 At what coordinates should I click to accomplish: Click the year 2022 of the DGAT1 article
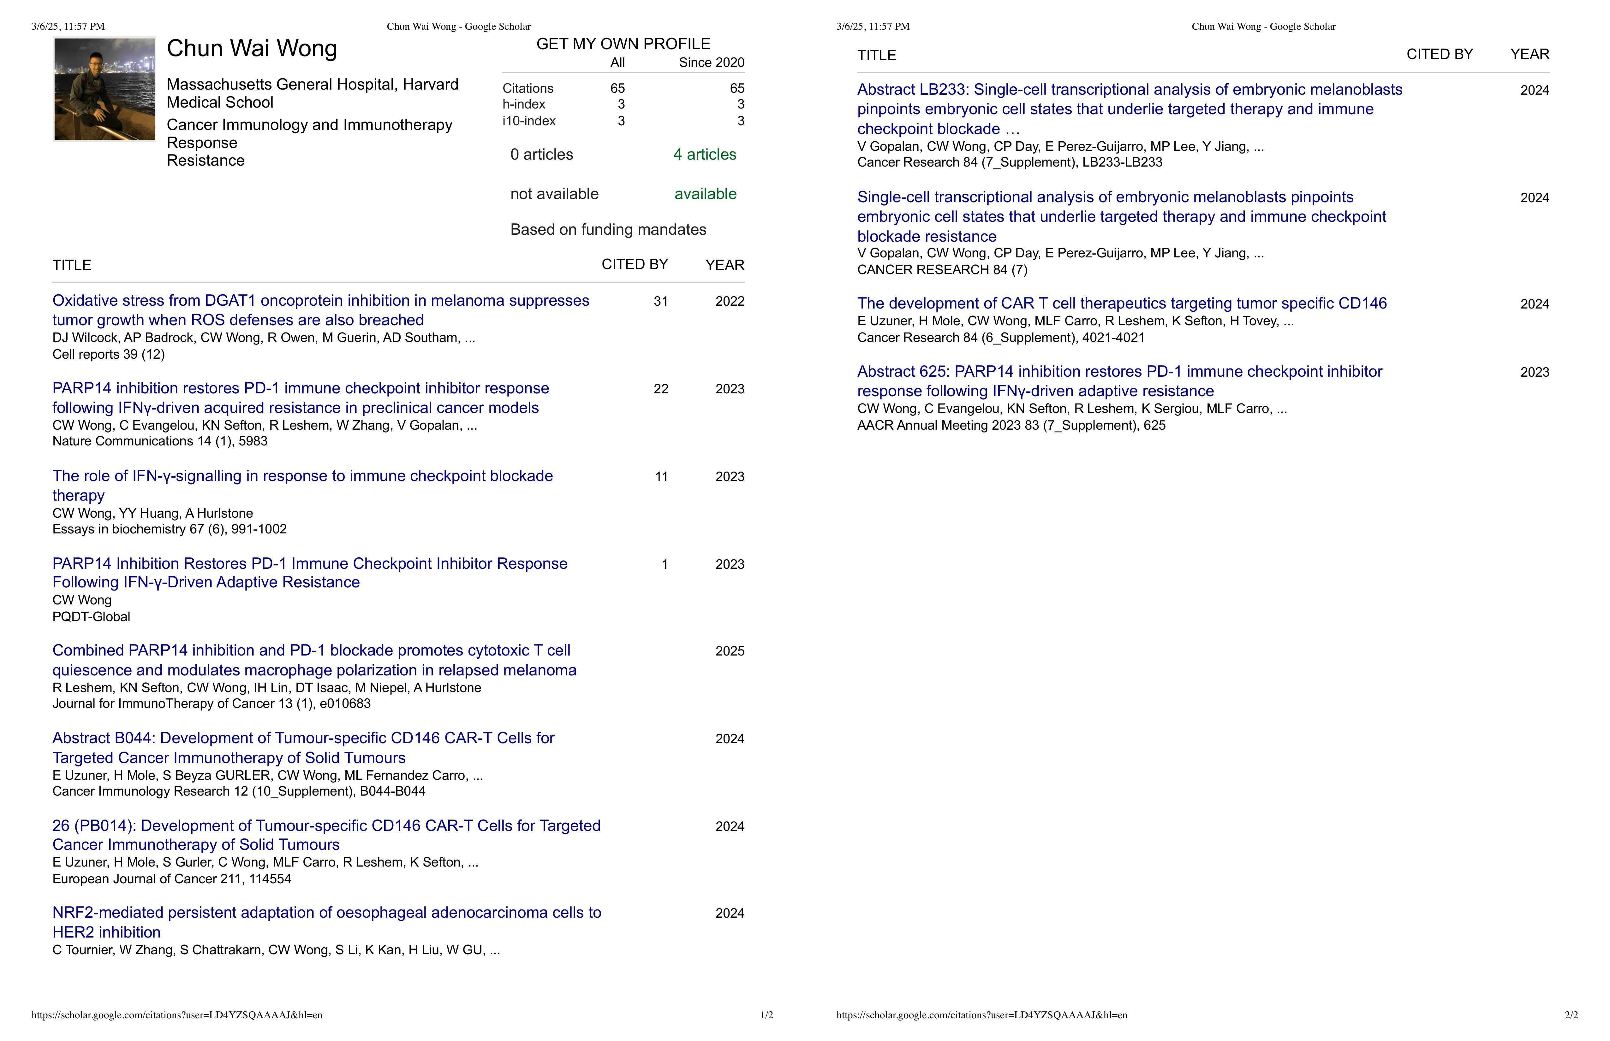[x=730, y=302]
